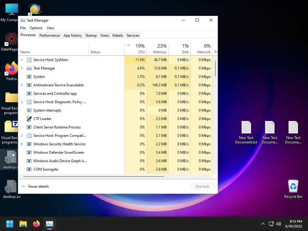Sort by the Status column header

tap(106, 49)
